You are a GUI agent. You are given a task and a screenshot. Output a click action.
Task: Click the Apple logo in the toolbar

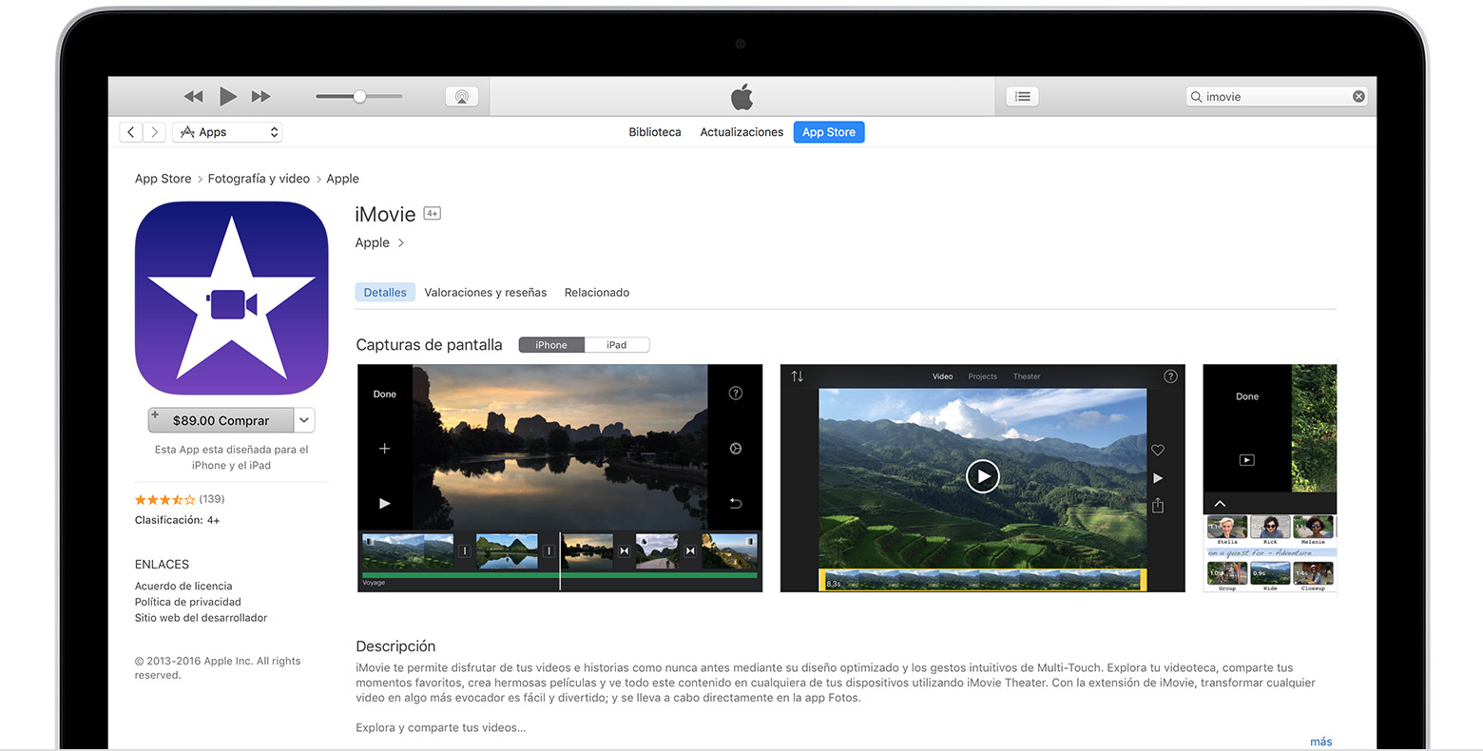(x=741, y=96)
